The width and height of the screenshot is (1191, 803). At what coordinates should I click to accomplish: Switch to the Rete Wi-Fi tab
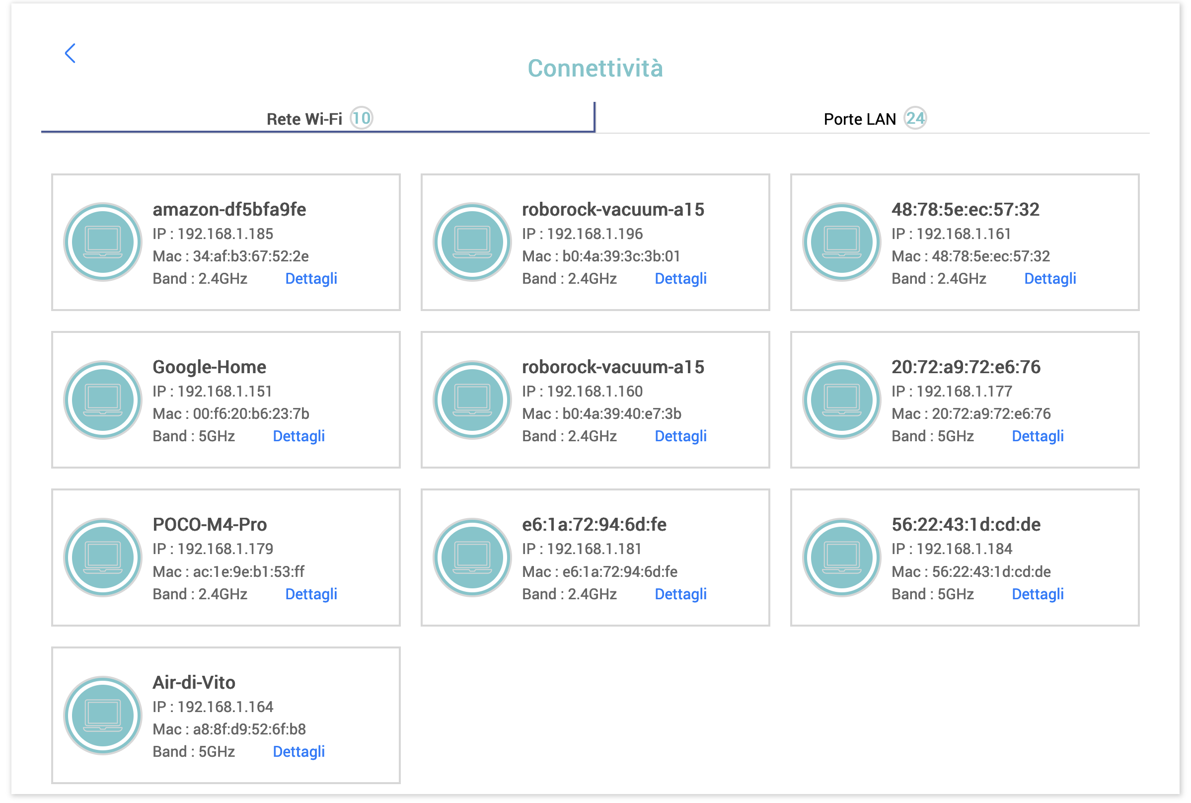click(318, 118)
